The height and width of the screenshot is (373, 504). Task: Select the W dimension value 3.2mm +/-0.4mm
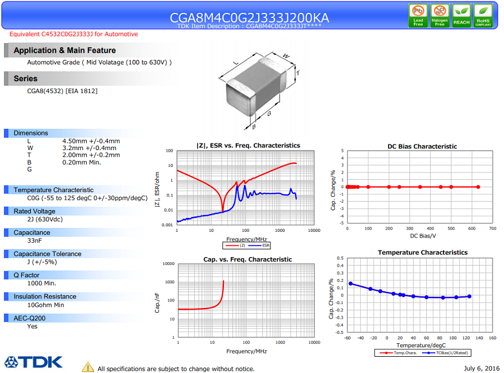click(x=90, y=148)
